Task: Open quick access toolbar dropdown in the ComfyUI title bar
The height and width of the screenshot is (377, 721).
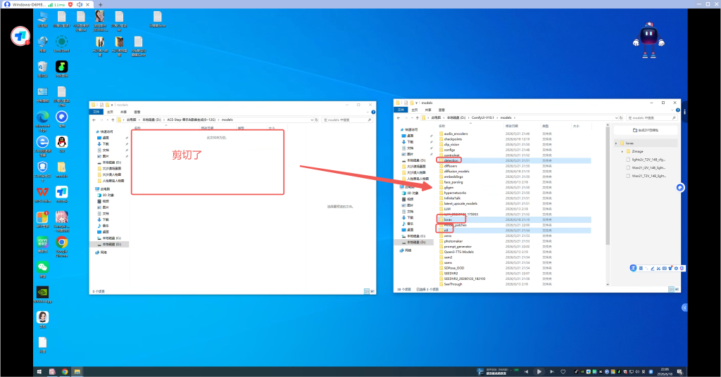Action: [x=416, y=103]
